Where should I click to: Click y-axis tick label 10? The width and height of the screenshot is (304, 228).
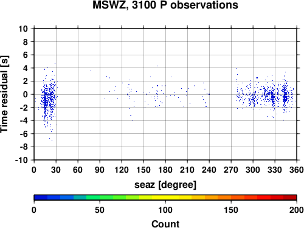[x=23, y=29]
